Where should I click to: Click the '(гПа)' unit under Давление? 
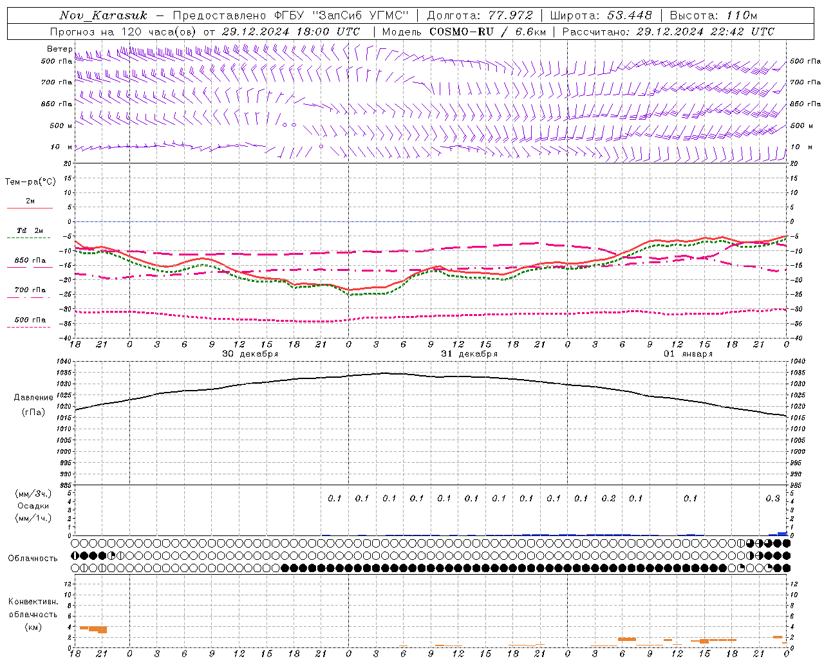click(x=33, y=412)
